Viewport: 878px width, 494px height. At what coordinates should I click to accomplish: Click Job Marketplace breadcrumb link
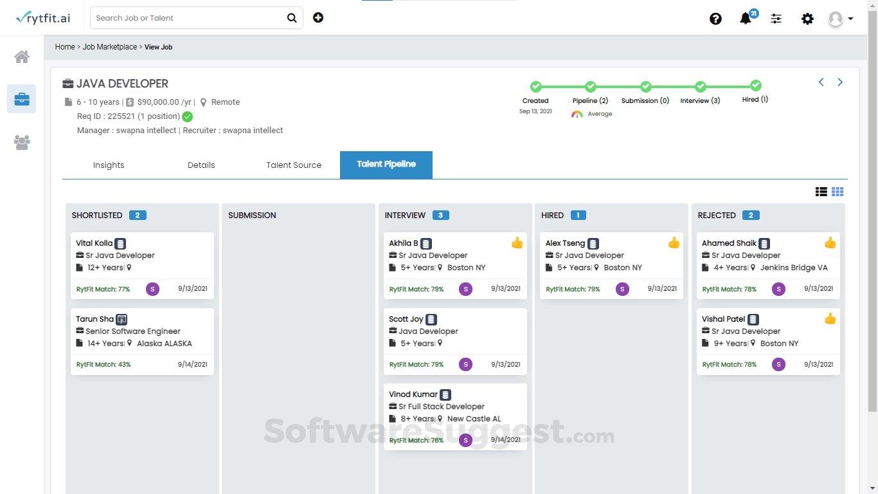110,47
